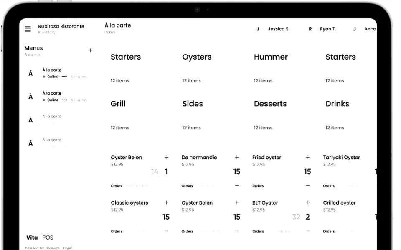Switch to user Ryan T.
Image resolution: width=401 pixels, height=250 pixels.
tap(327, 29)
